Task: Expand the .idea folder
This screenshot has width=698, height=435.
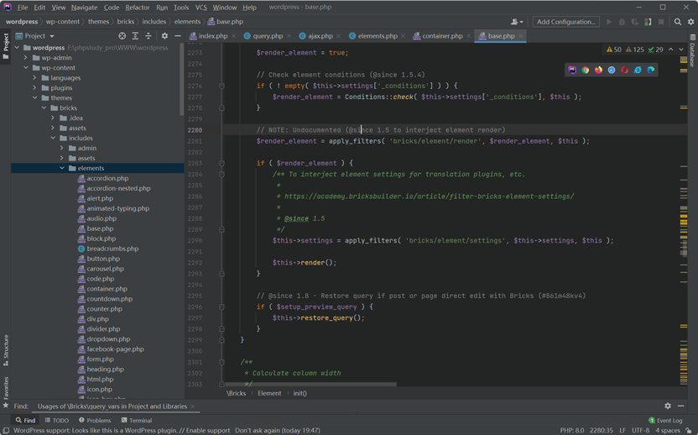Action: click(x=53, y=118)
